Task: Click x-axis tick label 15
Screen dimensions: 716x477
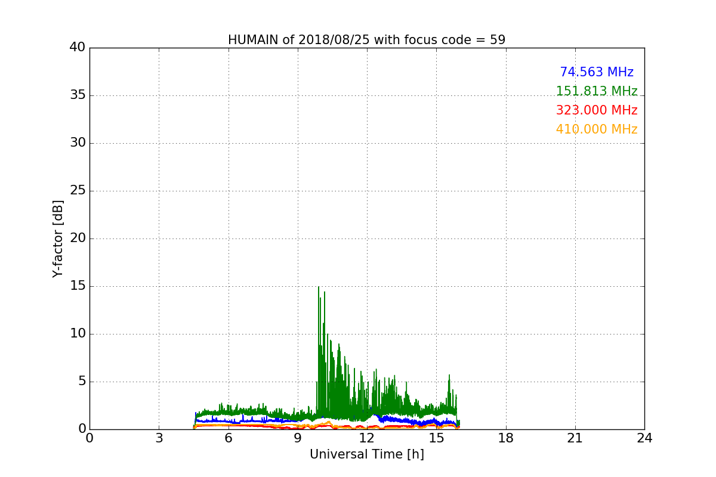Action: tap(436, 438)
